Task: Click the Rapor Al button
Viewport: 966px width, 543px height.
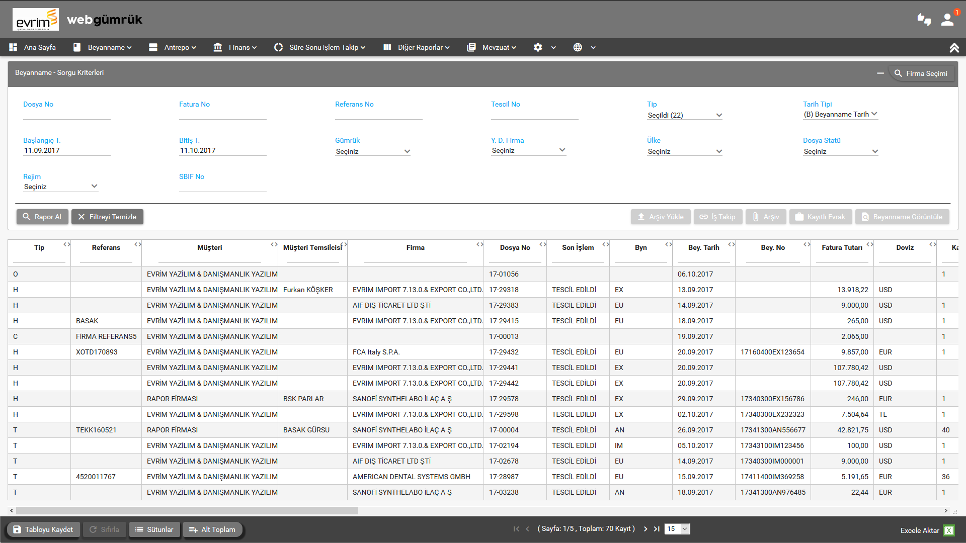Action: coord(42,217)
